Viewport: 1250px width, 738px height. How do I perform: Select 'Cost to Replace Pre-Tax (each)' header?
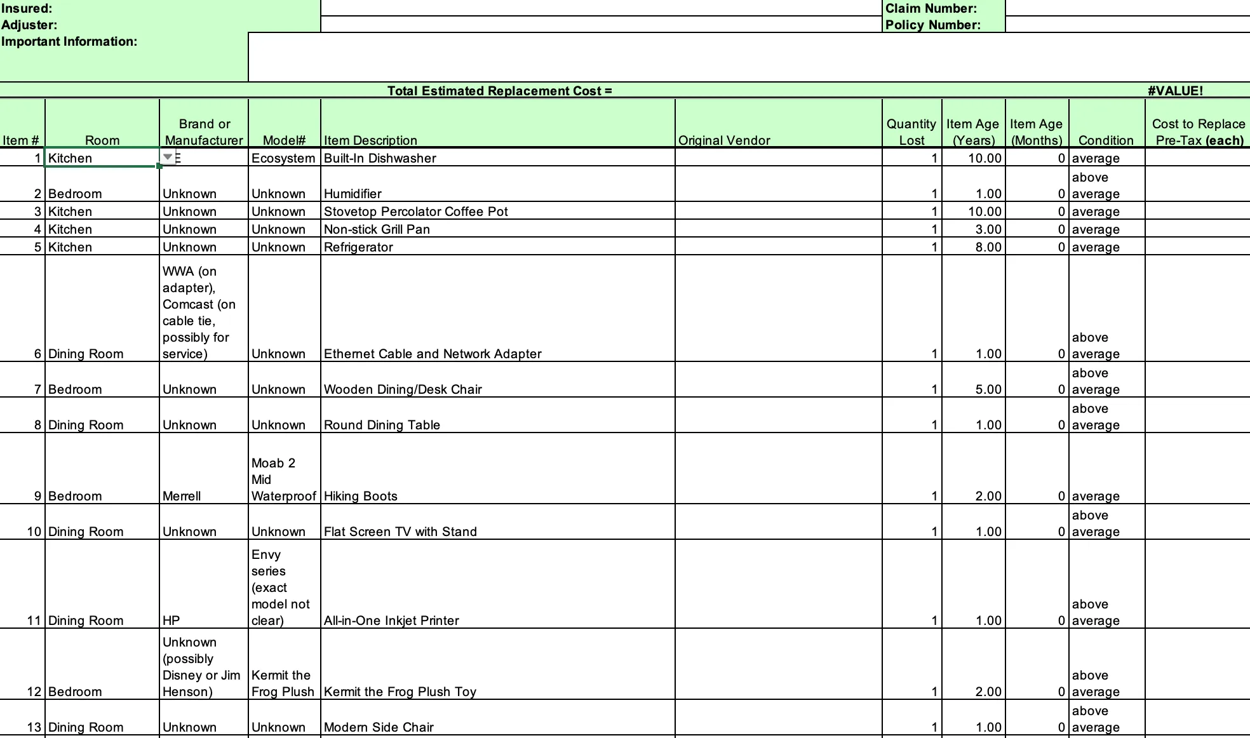pyautogui.click(x=1198, y=123)
